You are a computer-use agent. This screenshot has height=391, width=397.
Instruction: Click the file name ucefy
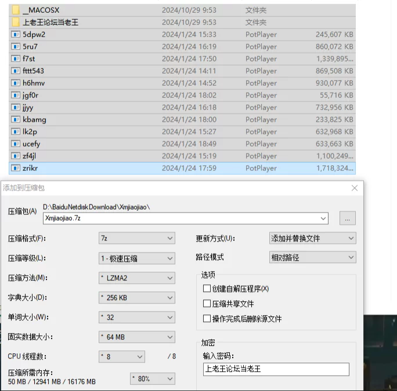click(x=31, y=144)
